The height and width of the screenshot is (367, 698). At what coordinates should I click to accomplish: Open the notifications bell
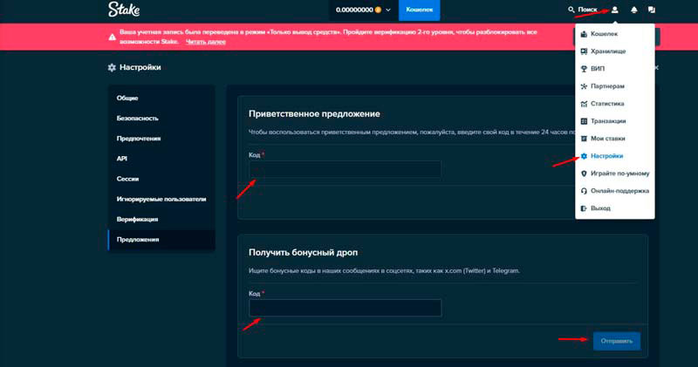[633, 10]
